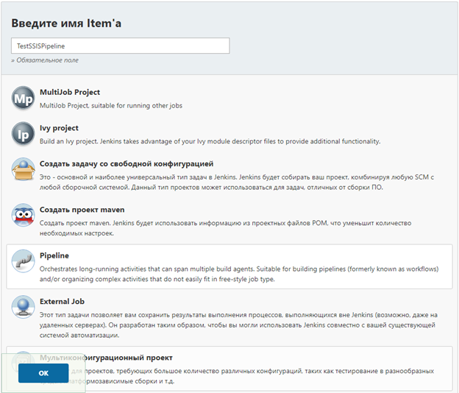Screen dimensions: 459x393
Task: Click the freestyle project box icon
Action: tap(24, 170)
